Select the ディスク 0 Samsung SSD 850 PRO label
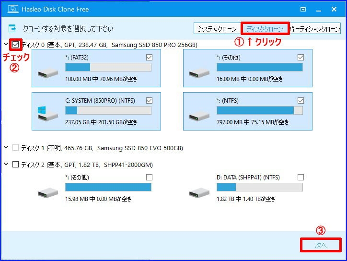This screenshot has width=347, height=261. (x=110, y=45)
